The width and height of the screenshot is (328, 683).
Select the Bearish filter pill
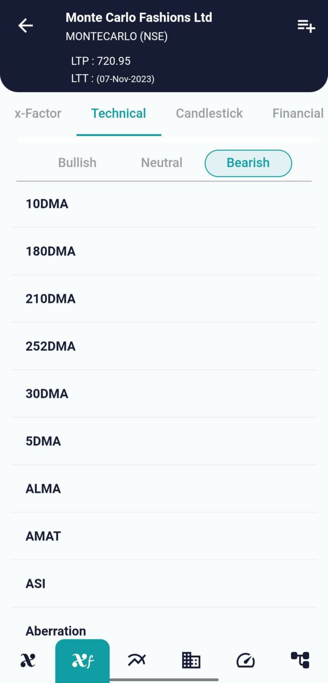(248, 163)
